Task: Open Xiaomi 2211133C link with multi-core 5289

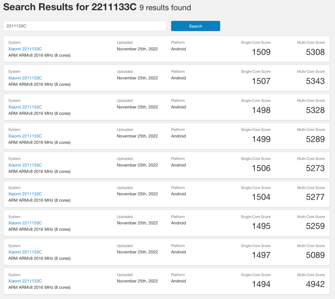Action: 25,136
